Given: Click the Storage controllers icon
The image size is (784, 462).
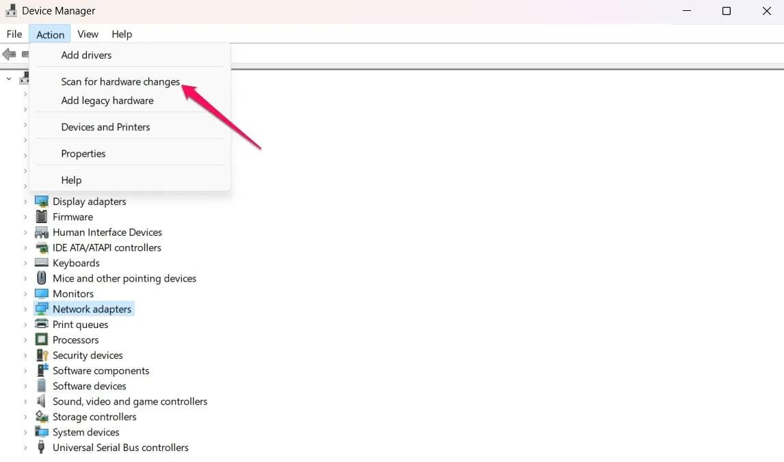Looking at the screenshot, I should click(x=42, y=416).
